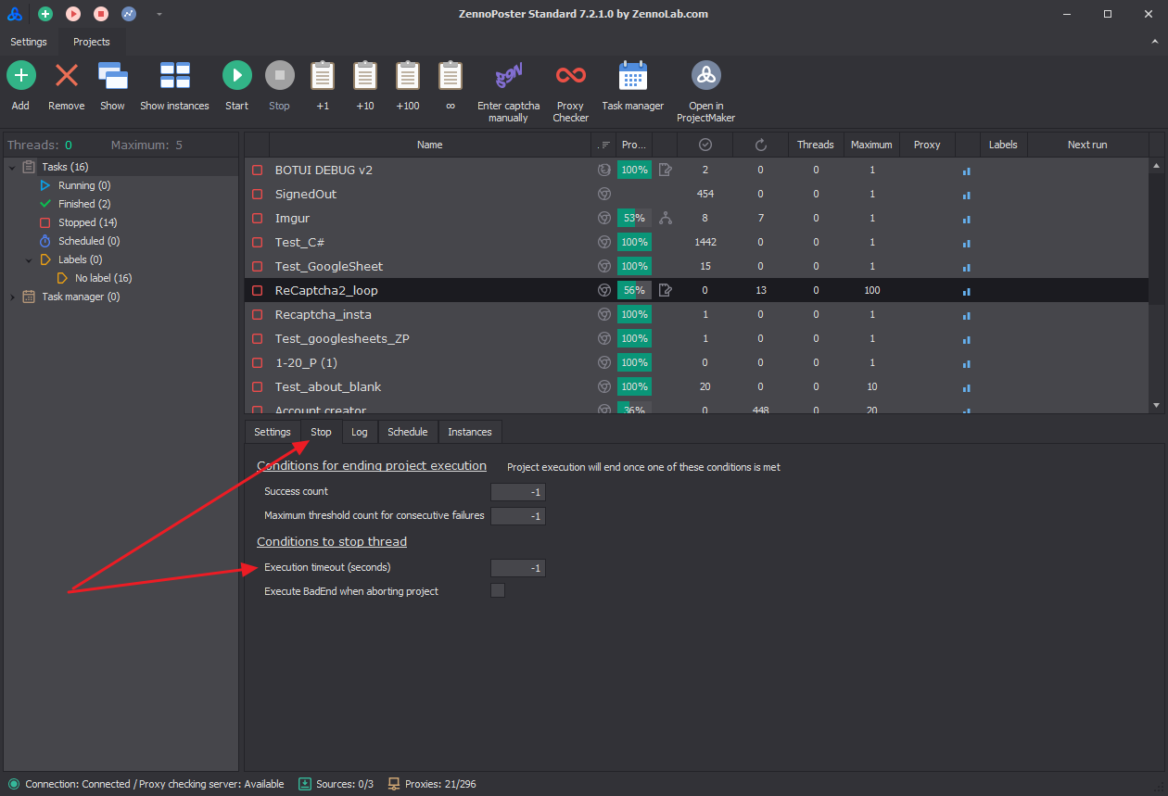Click the blue statistics title bar icon
The image size is (1168, 796).
[129, 14]
